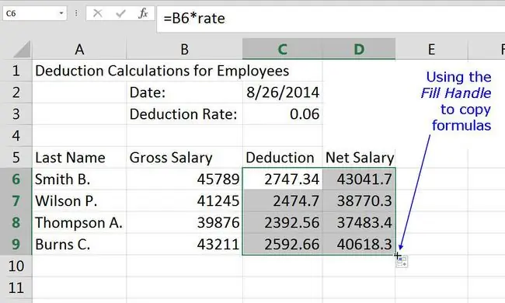Click deduction cell 2592.66
The height and width of the screenshot is (303, 505).
pyautogui.click(x=283, y=244)
